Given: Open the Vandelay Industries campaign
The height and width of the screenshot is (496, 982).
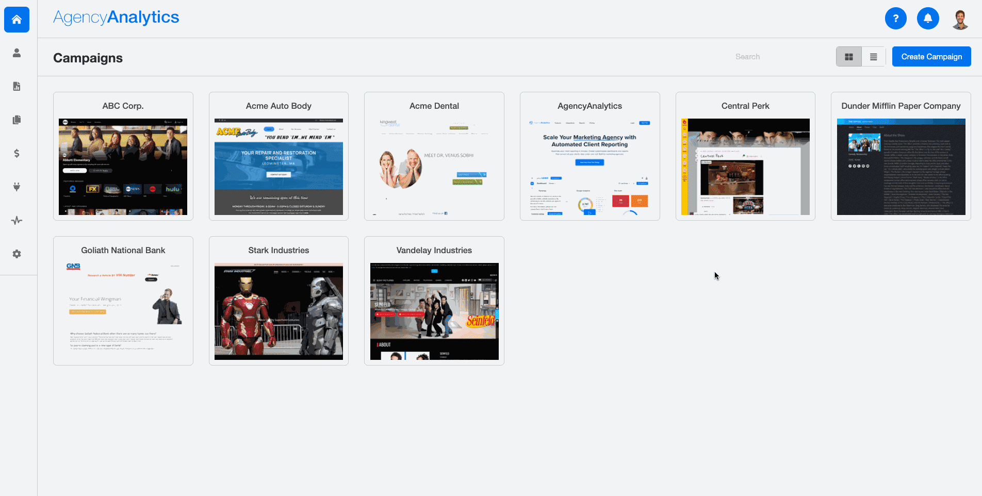Looking at the screenshot, I should click(x=434, y=301).
